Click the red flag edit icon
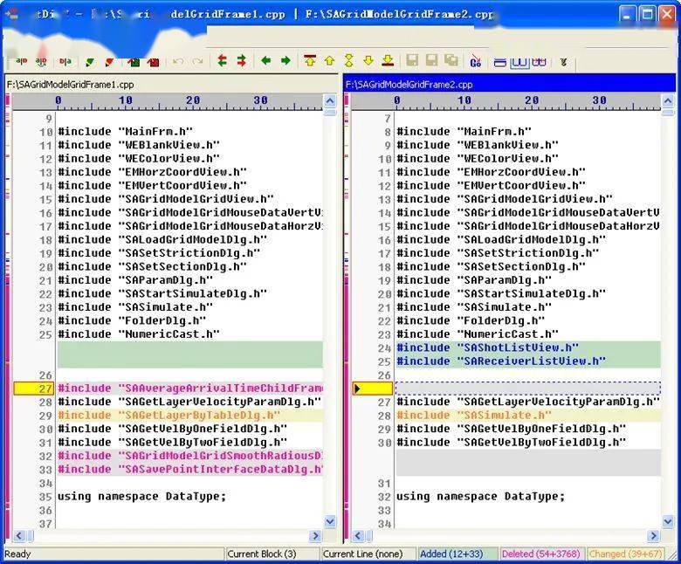The image size is (681, 564). coord(109,62)
